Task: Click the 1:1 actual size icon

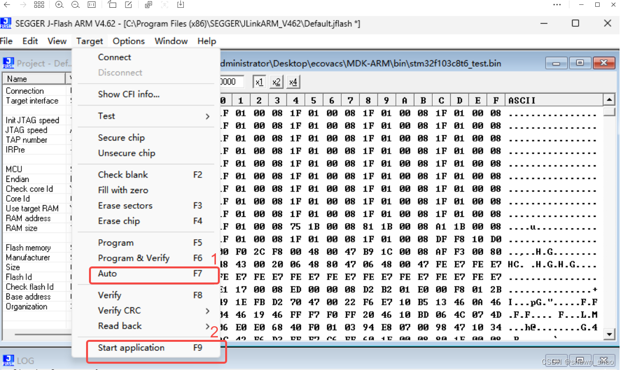Action: click(x=91, y=5)
